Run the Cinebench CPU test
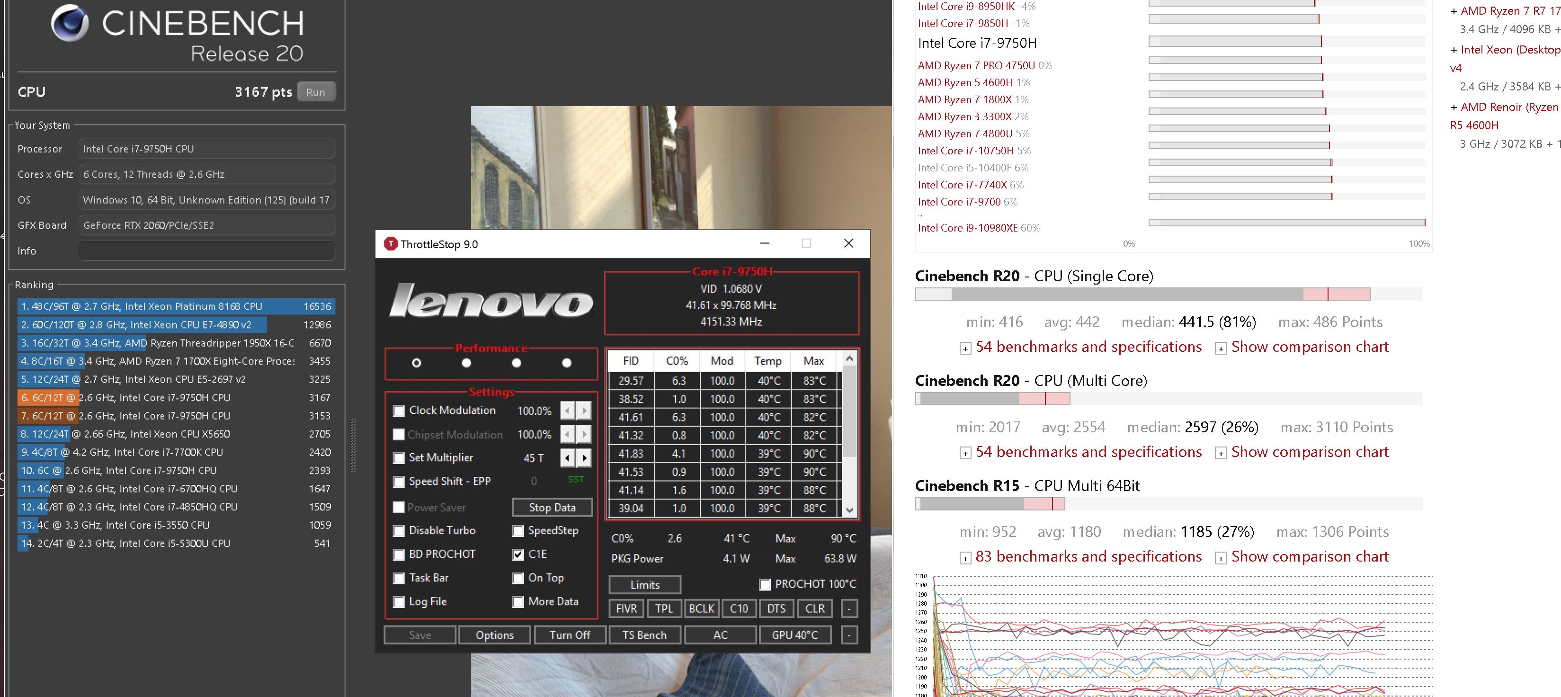 (316, 92)
